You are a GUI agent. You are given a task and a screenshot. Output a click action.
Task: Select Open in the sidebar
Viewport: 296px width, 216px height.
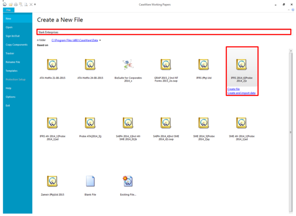pos(18,27)
